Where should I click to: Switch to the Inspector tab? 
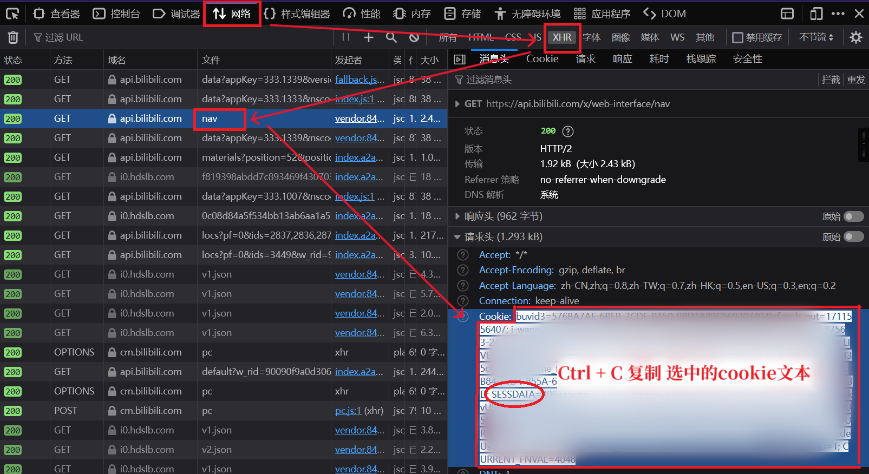[56, 14]
